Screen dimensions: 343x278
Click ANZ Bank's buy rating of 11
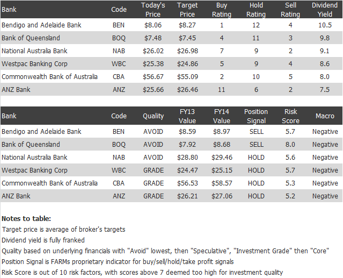click(222, 90)
